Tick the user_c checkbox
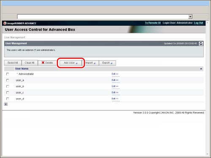Image resolution: width=211 pixels, height=158 pixels. tap(8, 93)
